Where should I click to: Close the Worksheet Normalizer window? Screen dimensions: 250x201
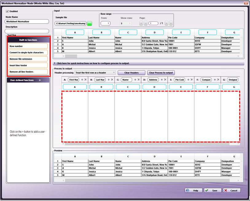pyautogui.click(x=245, y=3)
